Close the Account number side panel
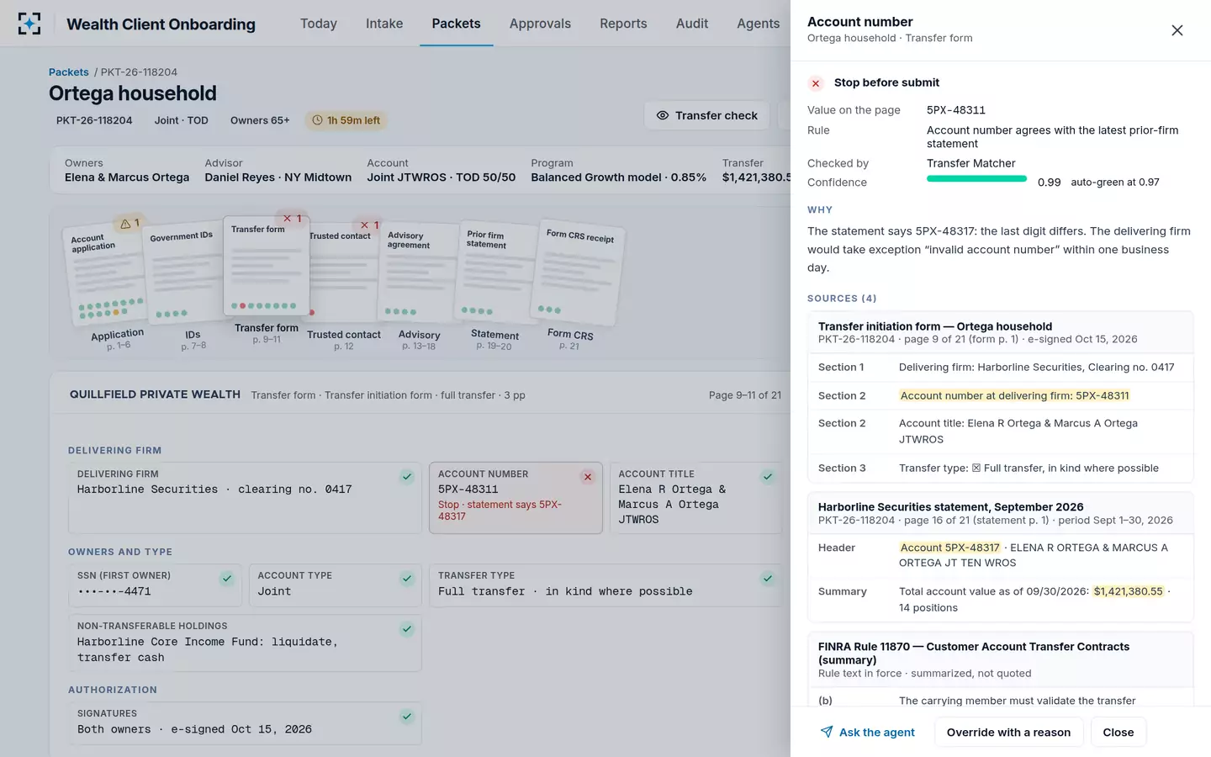Image resolution: width=1211 pixels, height=757 pixels. click(1177, 30)
